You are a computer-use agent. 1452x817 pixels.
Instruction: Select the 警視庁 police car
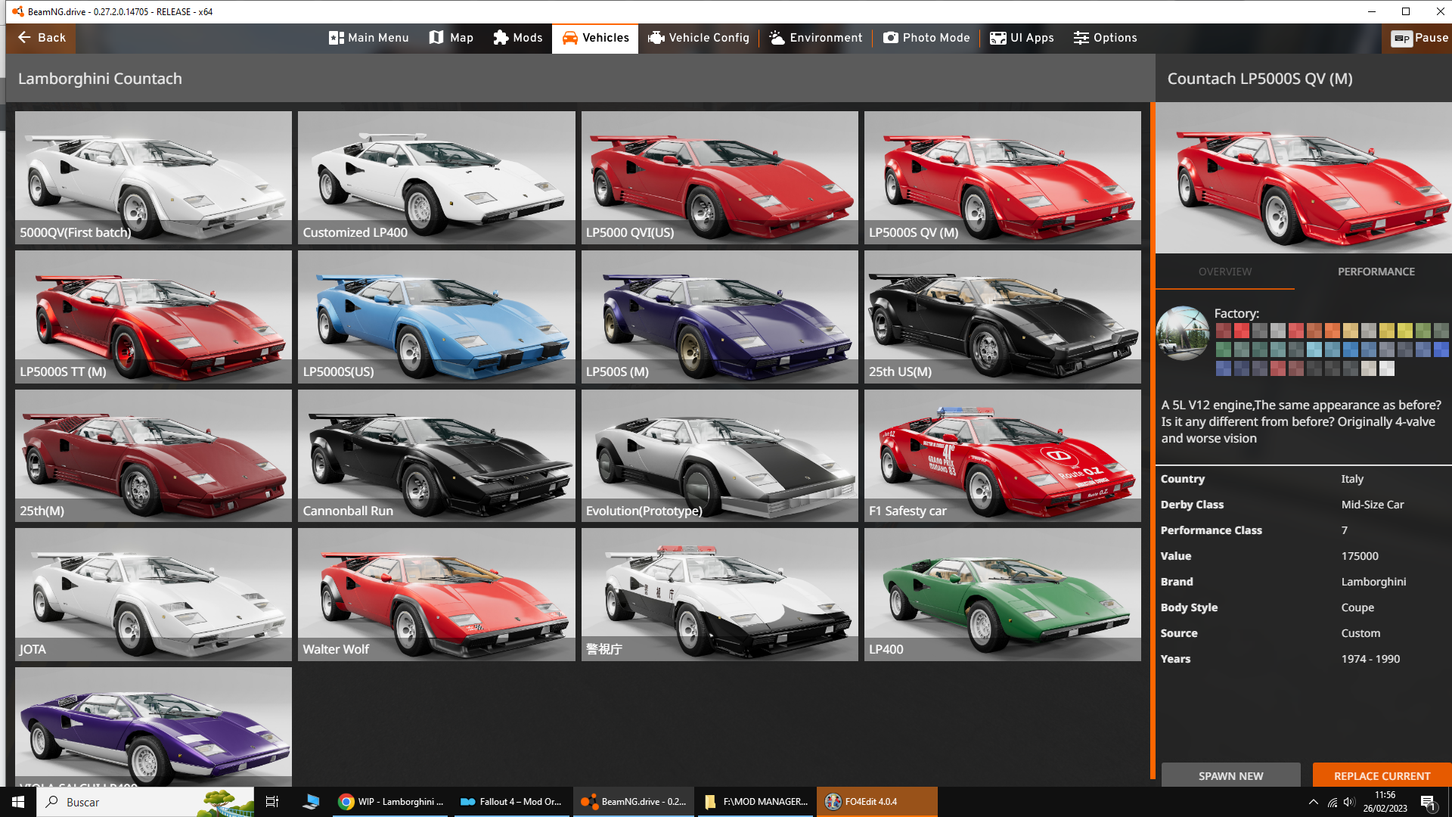pos(720,595)
